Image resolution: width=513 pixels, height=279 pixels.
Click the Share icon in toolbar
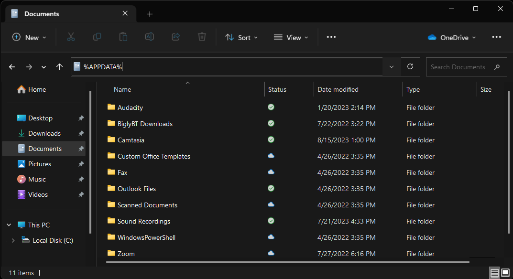point(175,37)
